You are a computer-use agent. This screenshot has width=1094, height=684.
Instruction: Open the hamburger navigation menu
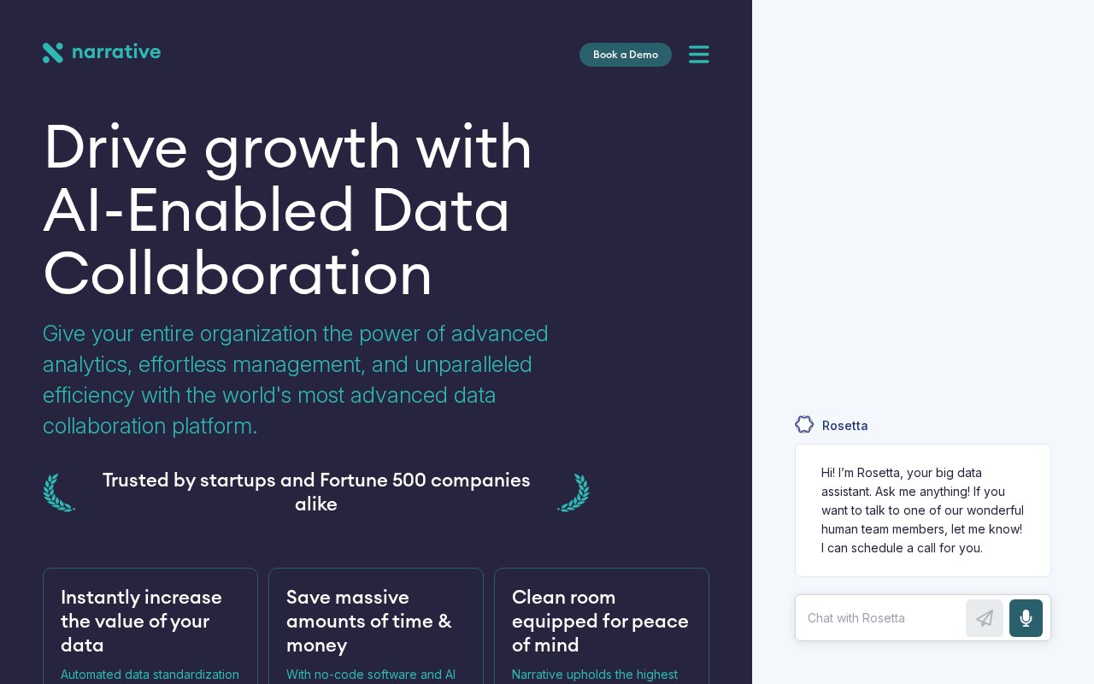coord(699,55)
